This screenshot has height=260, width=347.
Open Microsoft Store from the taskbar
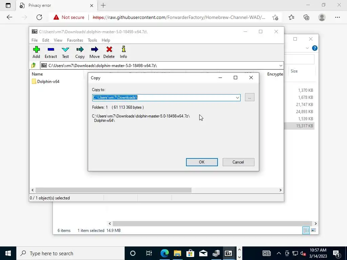(190, 253)
